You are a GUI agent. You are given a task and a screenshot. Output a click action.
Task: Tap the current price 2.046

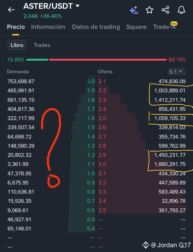click(x=31, y=16)
